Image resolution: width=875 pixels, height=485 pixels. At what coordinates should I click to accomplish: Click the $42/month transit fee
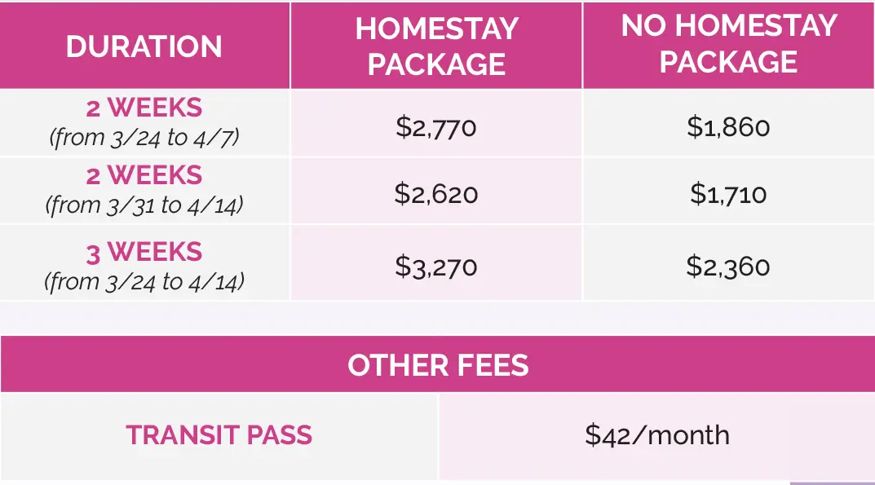click(656, 435)
